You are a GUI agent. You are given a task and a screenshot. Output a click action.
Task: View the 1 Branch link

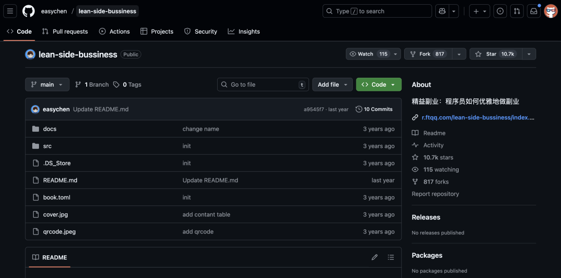[x=92, y=85]
